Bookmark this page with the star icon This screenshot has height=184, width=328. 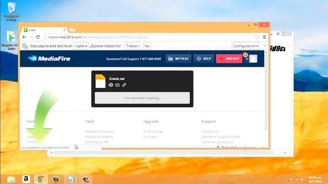257,37
